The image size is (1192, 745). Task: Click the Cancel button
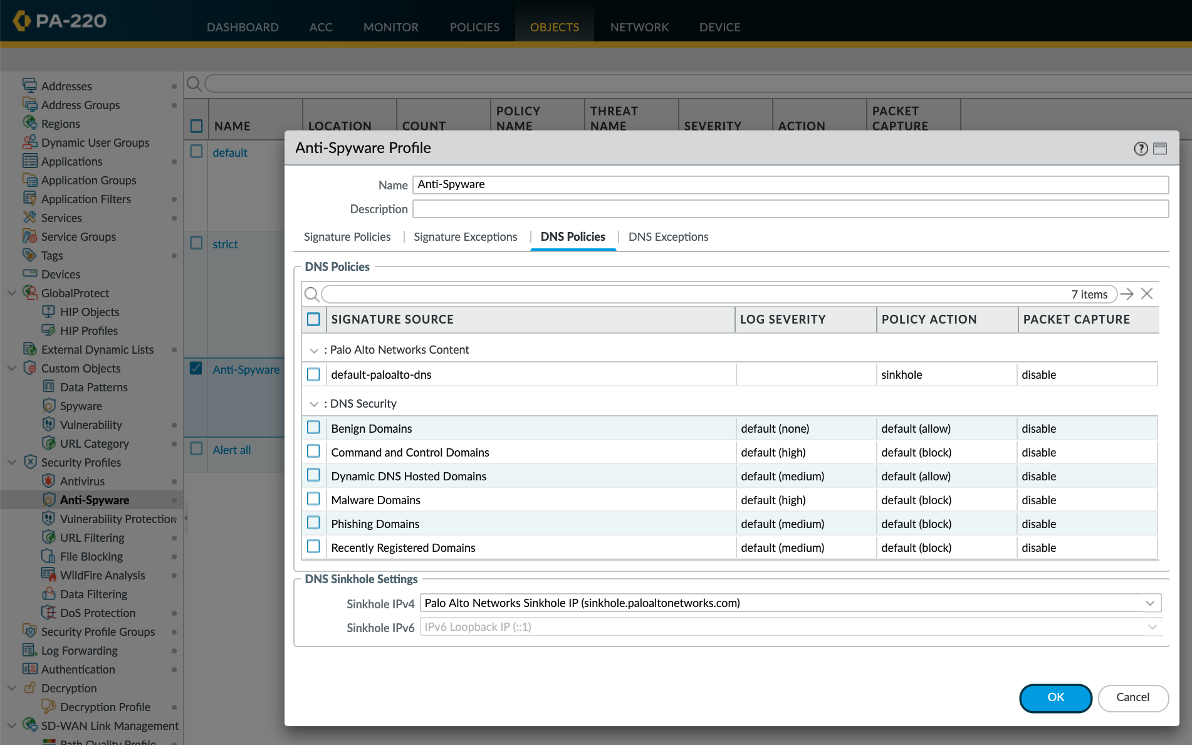(1133, 697)
